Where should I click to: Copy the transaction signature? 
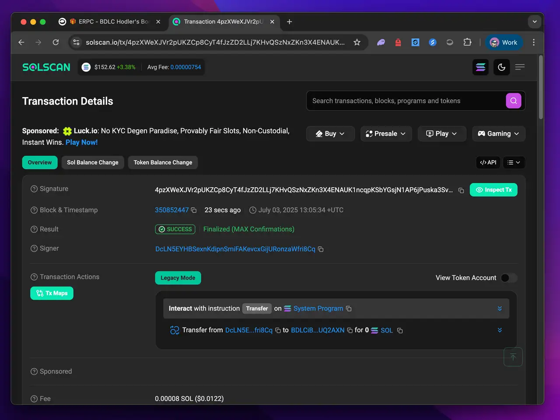(x=461, y=190)
